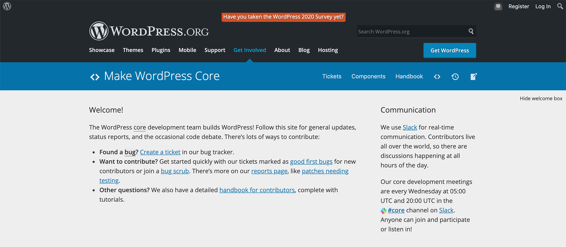566x247 pixels.
Task: Follow the bug scrub link
Action: click(175, 171)
